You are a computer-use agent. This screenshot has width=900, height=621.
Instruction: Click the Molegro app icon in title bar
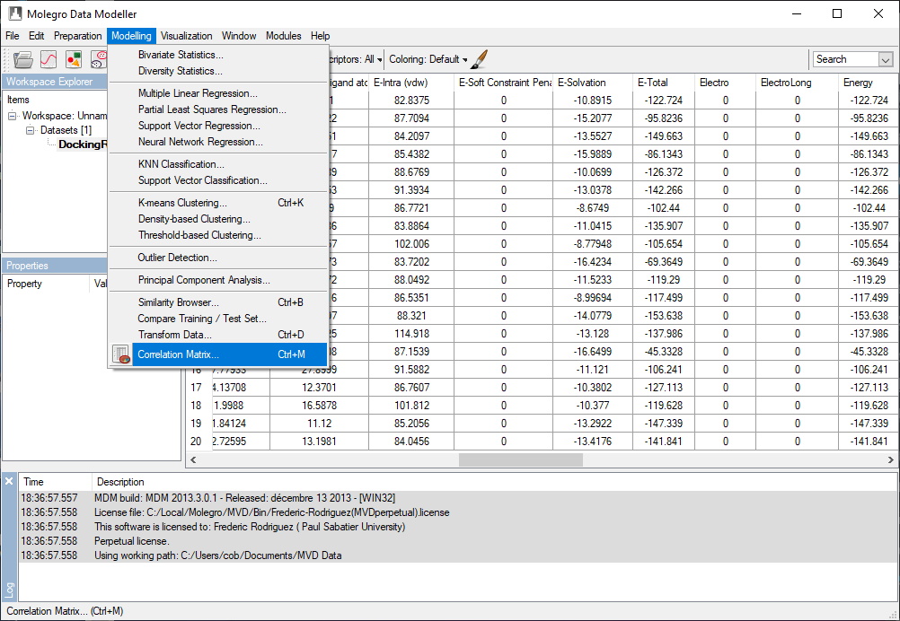tap(15, 13)
